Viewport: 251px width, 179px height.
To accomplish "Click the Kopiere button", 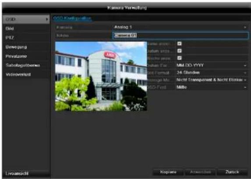I will pos(168,172).
